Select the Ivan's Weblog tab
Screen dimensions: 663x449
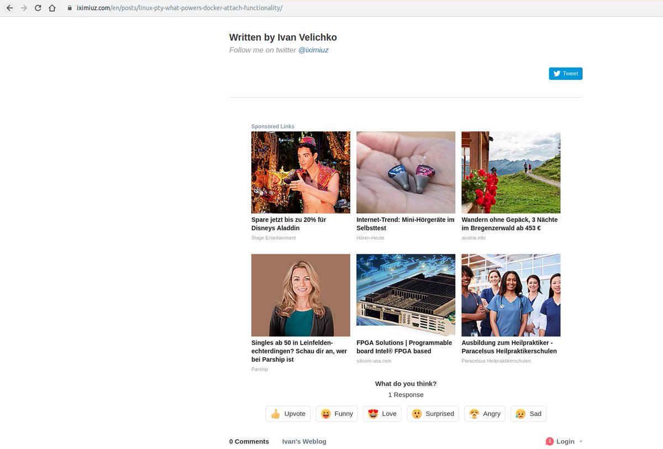pos(304,441)
